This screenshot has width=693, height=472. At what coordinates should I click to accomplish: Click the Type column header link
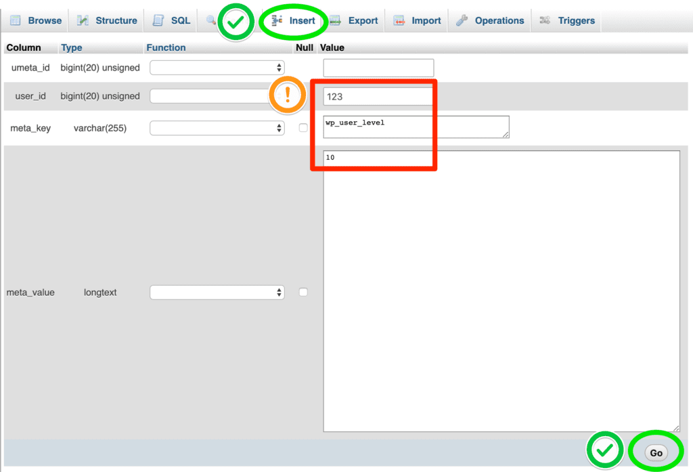(x=71, y=47)
